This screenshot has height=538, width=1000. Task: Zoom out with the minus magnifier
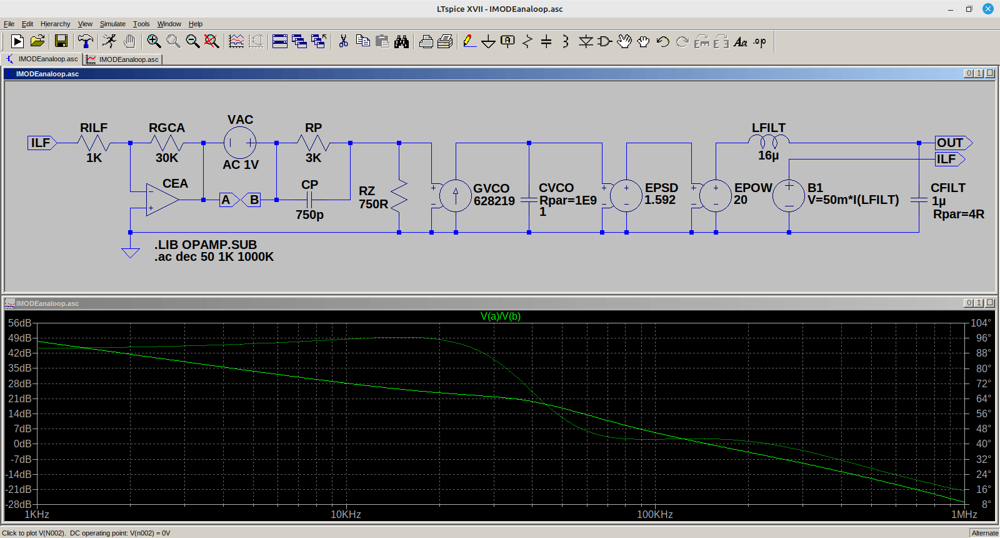click(192, 41)
